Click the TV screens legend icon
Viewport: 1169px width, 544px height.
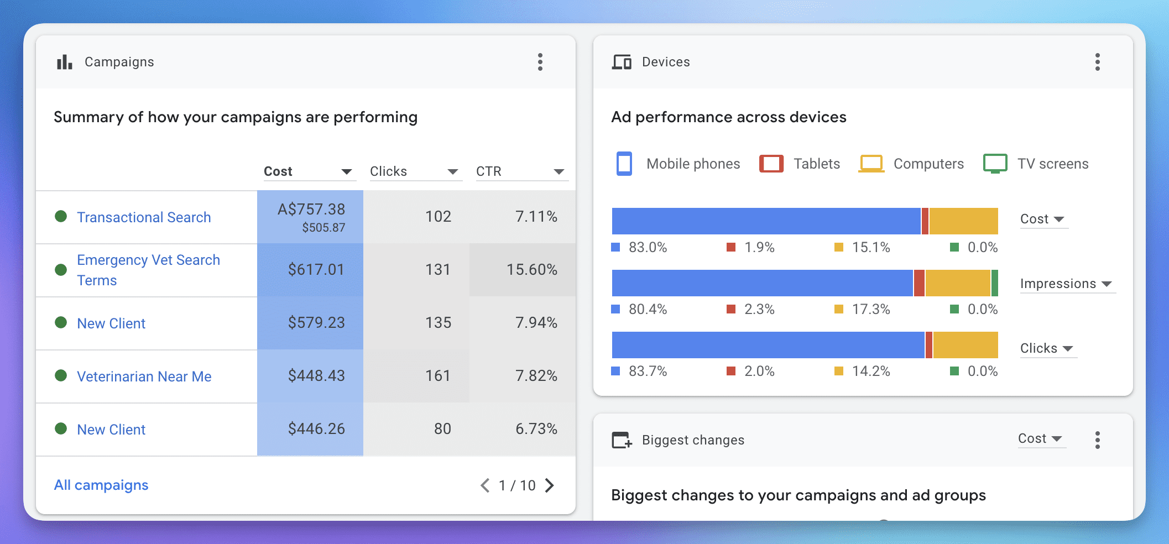(995, 164)
